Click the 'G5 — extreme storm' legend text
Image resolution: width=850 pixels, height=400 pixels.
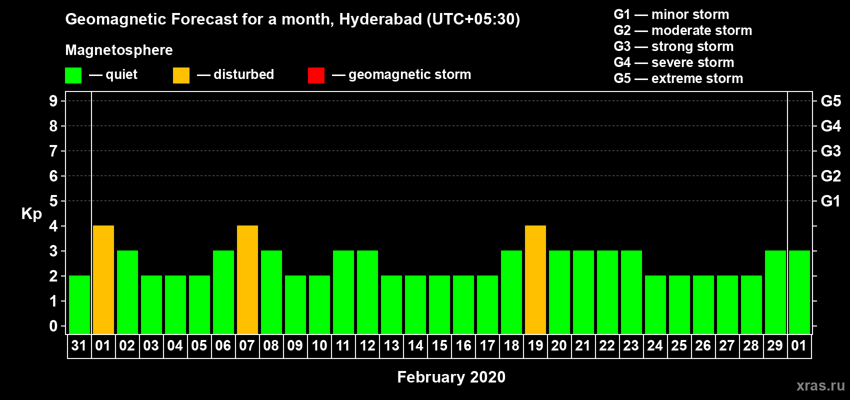pos(678,78)
